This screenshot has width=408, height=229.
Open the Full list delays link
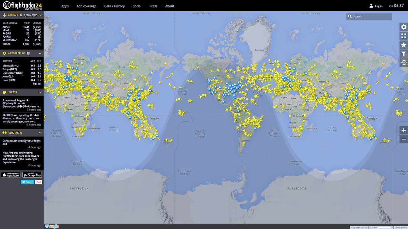pyautogui.click(x=37, y=83)
